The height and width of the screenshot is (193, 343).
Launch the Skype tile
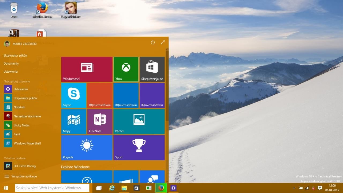[x=74, y=95]
